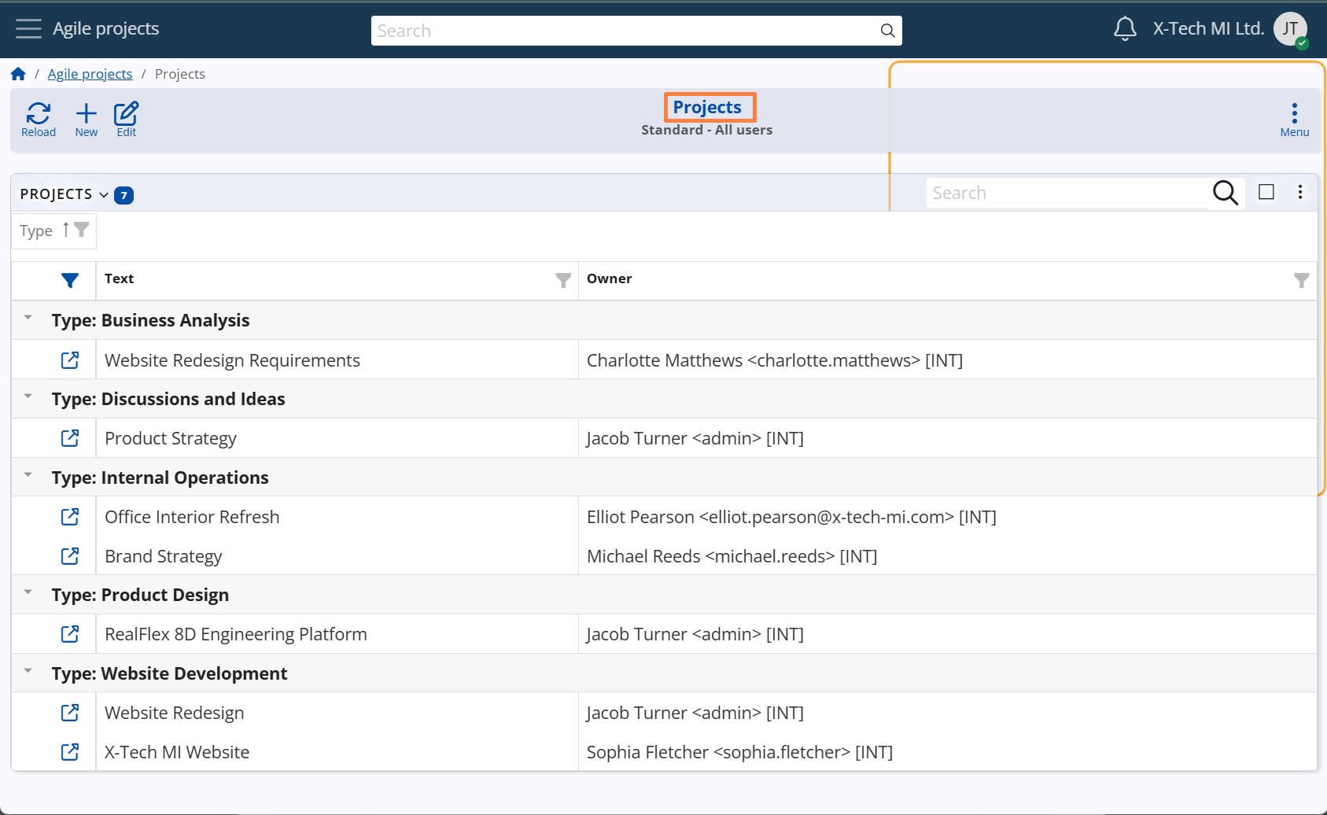
Task: Click the top global Search field
Action: [x=625, y=31]
